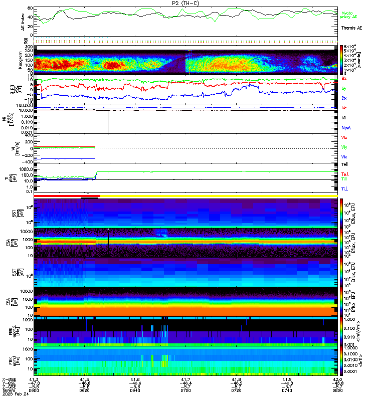
Task: Click the X-GSE value 42.0
Action: click(x=337, y=379)
